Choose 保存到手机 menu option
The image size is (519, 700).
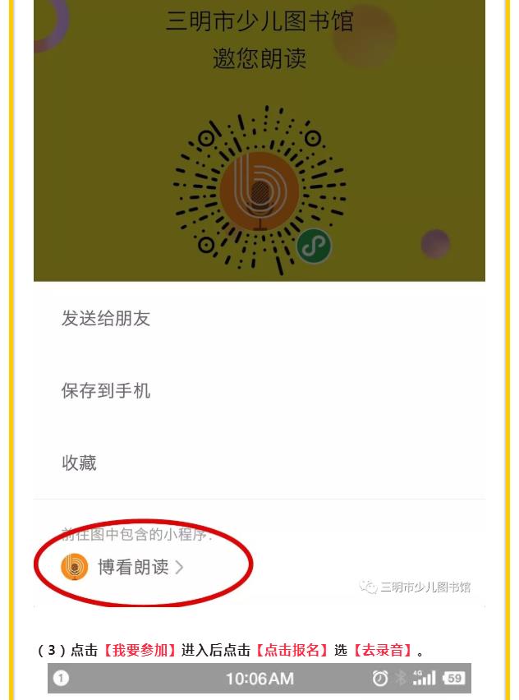(x=259, y=390)
